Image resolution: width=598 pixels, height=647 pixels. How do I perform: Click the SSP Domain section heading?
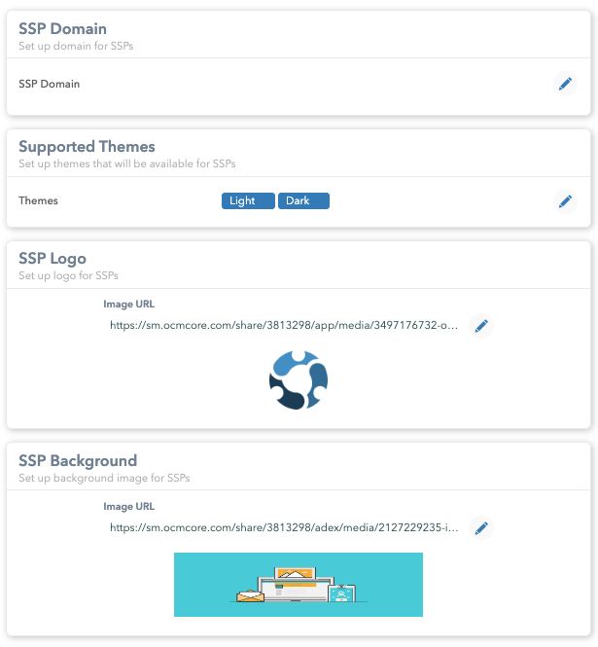[x=62, y=29]
